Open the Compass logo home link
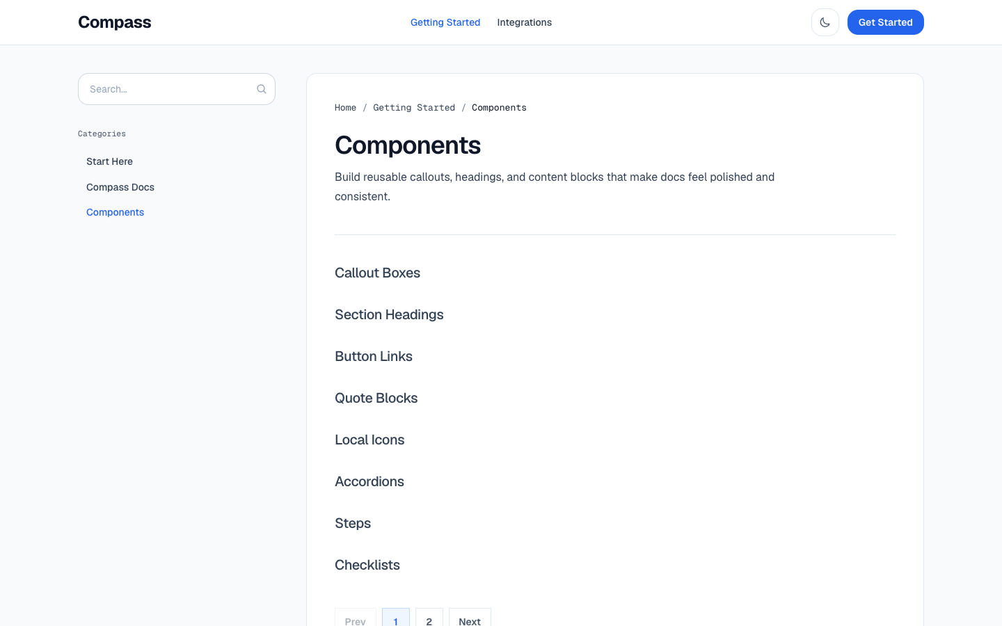Screen dimensions: 1002x626 click(115, 22)
